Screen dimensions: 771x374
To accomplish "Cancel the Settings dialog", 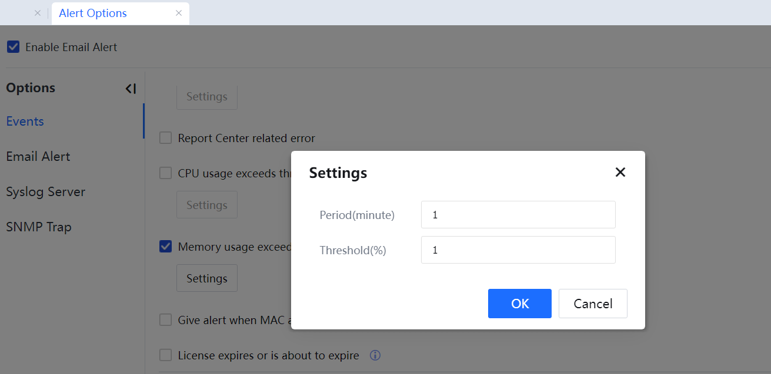I will [x=592, y=304].
